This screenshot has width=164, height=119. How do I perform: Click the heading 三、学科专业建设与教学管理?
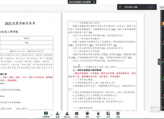(87, 70)
